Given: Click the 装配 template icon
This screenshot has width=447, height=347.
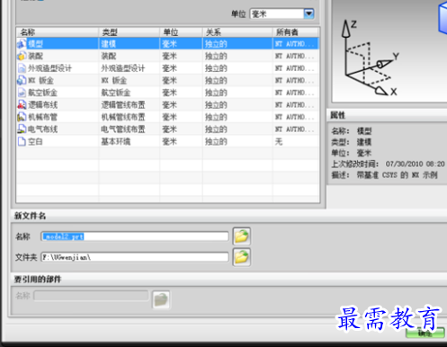Looking at the screenshot, I should point(22,56).
